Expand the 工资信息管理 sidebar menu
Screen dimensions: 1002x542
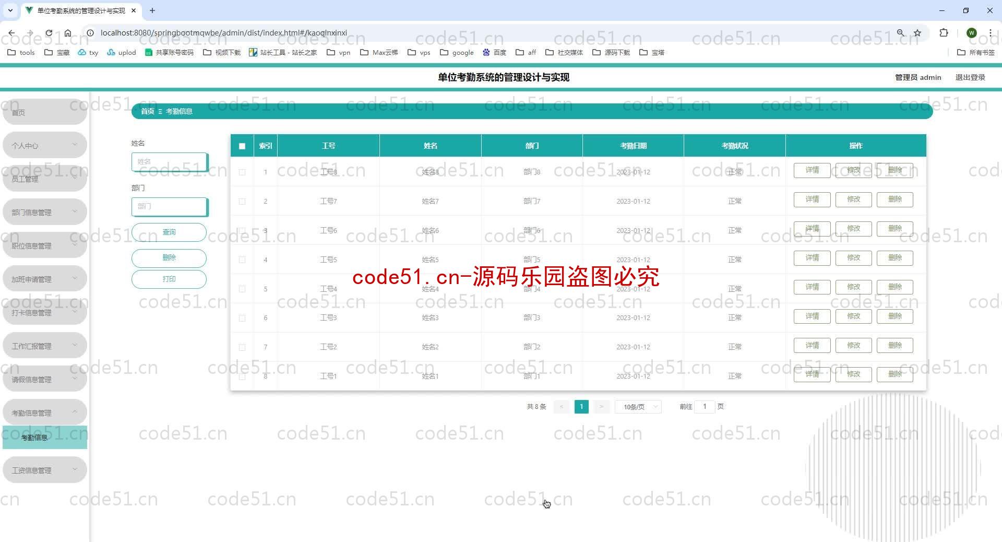45,470
